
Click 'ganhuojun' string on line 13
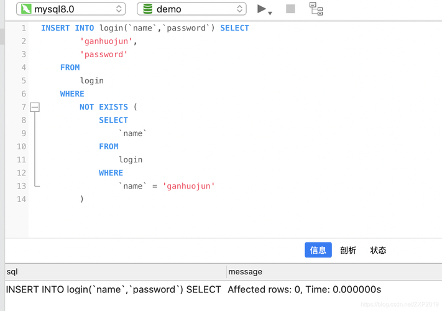pyautogui.click(x=188, y=186)
